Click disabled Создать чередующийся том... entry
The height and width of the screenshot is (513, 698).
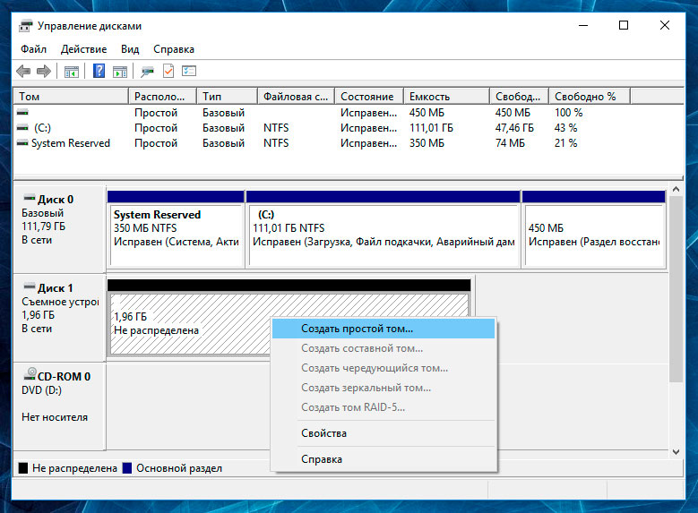tap(383, 368)
